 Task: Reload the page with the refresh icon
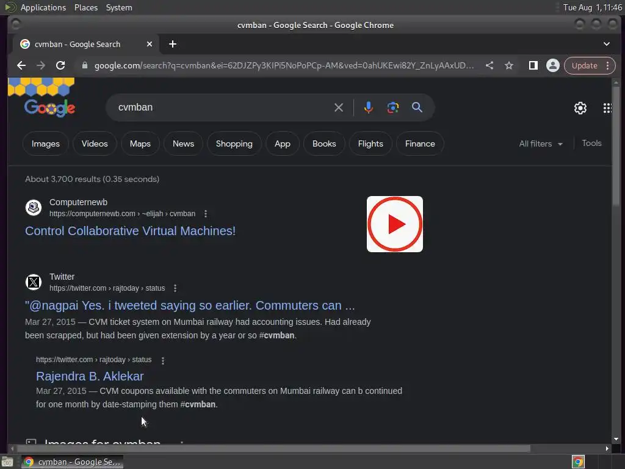click(60, 65)
